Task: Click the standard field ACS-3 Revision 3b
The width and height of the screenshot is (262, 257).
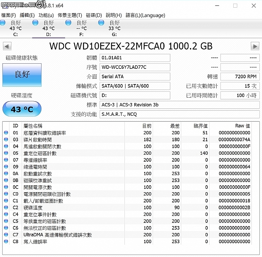Action: (x=180, y=105)
